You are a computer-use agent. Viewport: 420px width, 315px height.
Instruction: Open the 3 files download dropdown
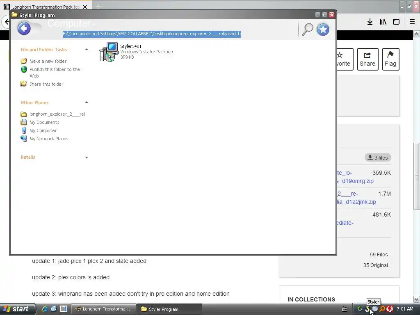coord(378,157)
